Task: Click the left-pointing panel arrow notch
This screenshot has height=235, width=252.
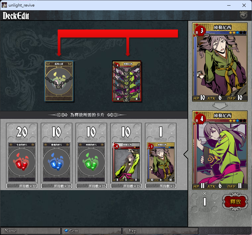Action: [186, 154]
